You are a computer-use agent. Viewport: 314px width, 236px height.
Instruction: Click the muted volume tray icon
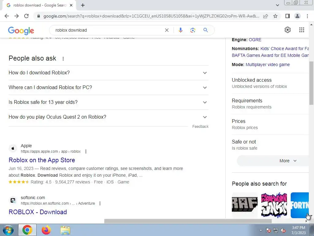click(283, 230)
